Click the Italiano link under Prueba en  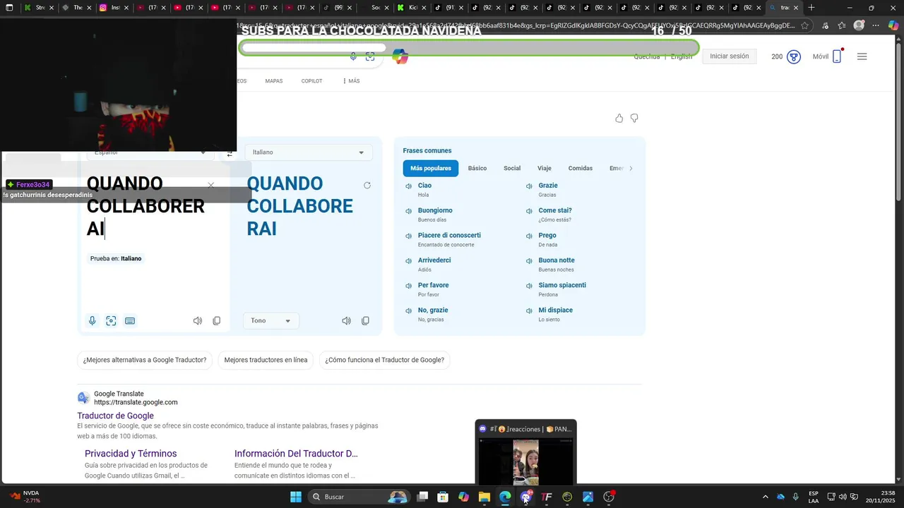click(x=131, y=259)
